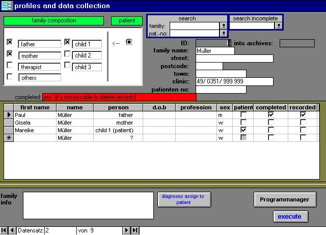Go to previous record arrow
This screenshot has width=326, height=235.
(x=12, y=230)
